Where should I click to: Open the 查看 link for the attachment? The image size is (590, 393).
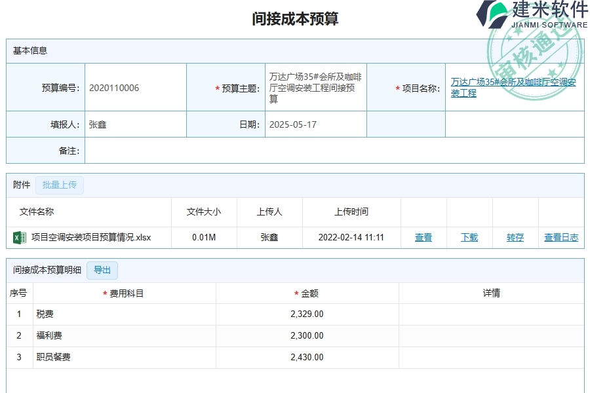[423, 237]
